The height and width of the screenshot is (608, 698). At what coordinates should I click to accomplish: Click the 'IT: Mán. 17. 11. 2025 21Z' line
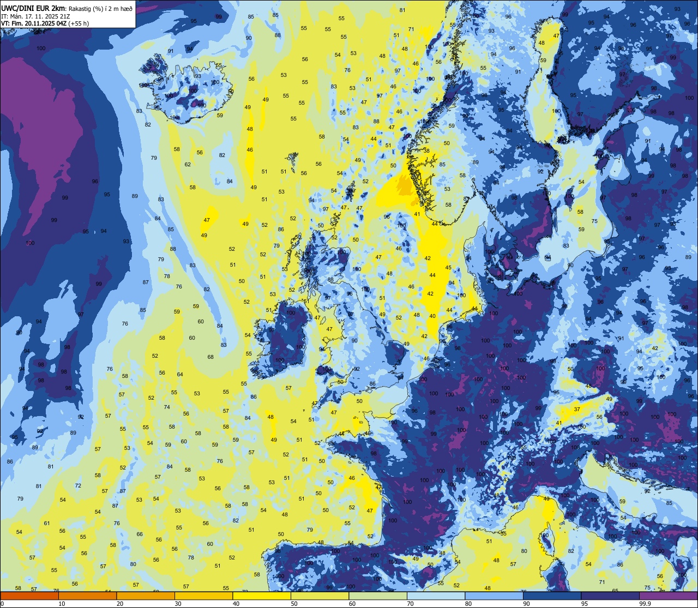click(35, 16)
